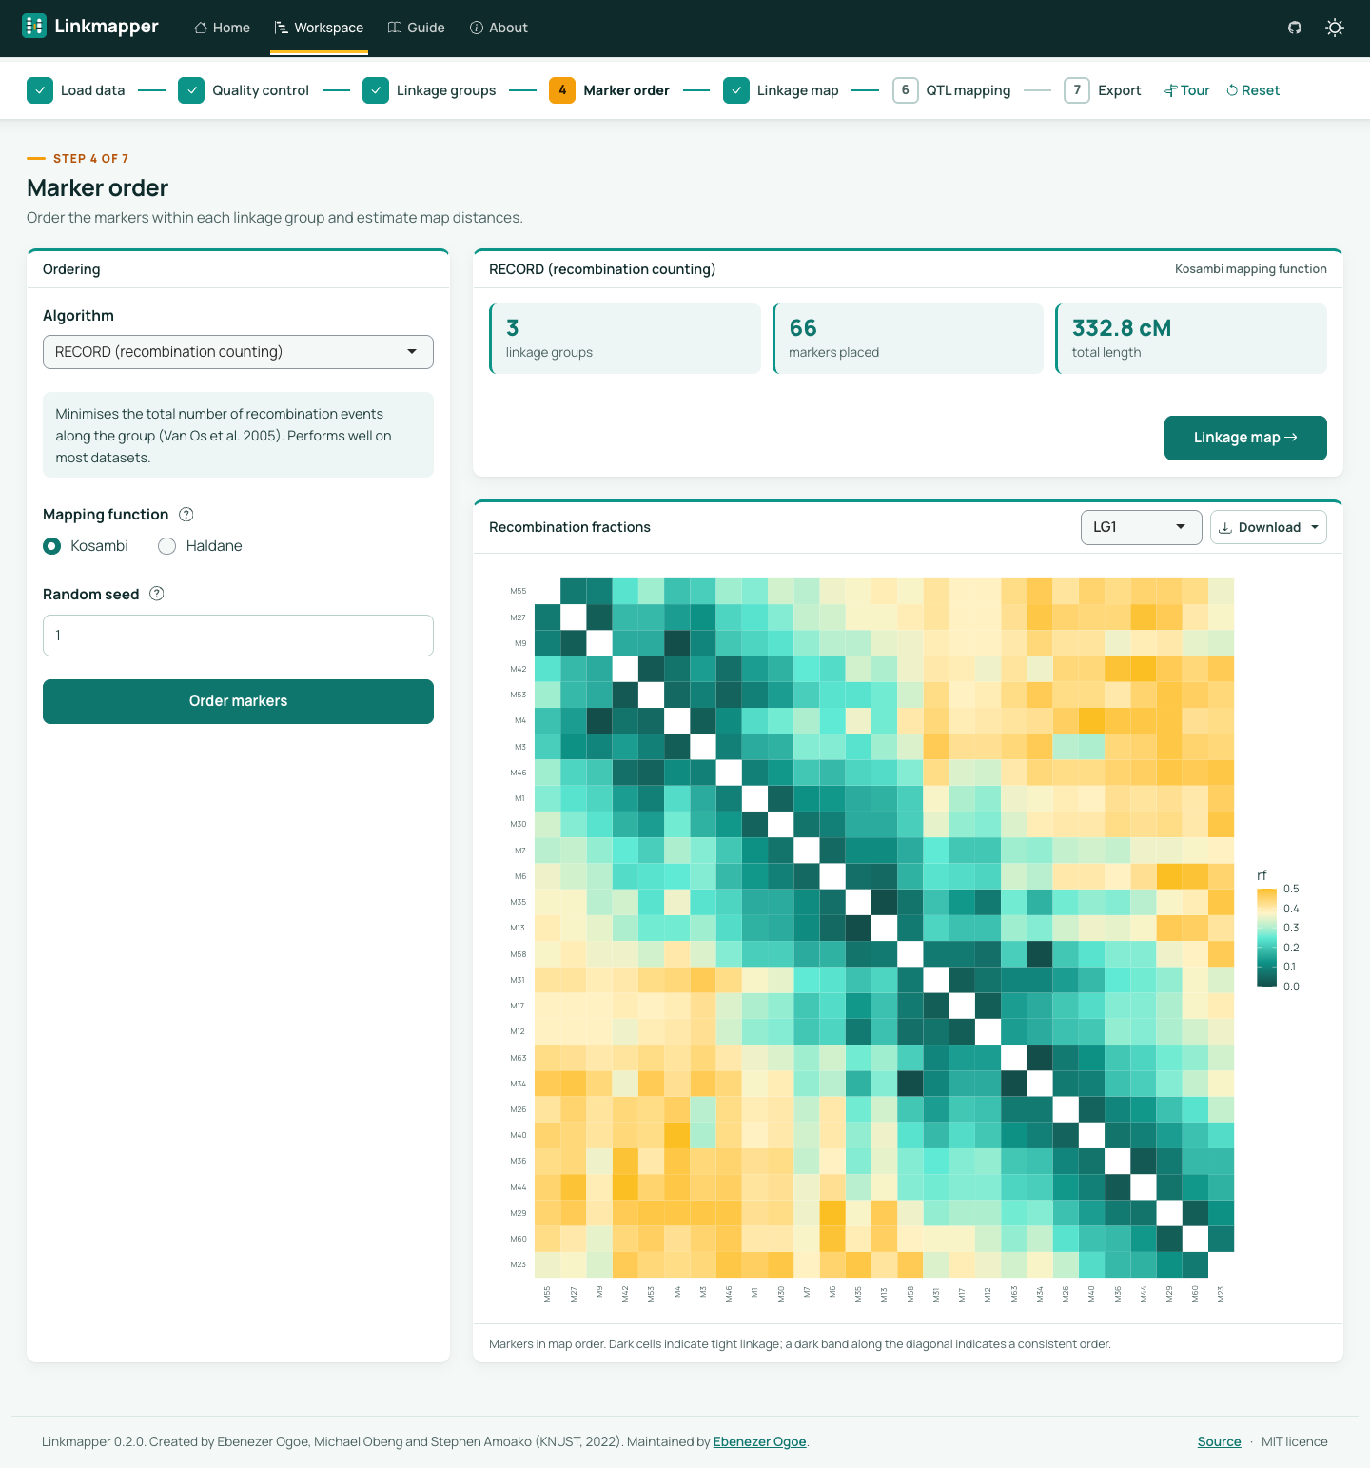
Task: Open the Download dropdown menu
Action: (x=1268, y=527)
